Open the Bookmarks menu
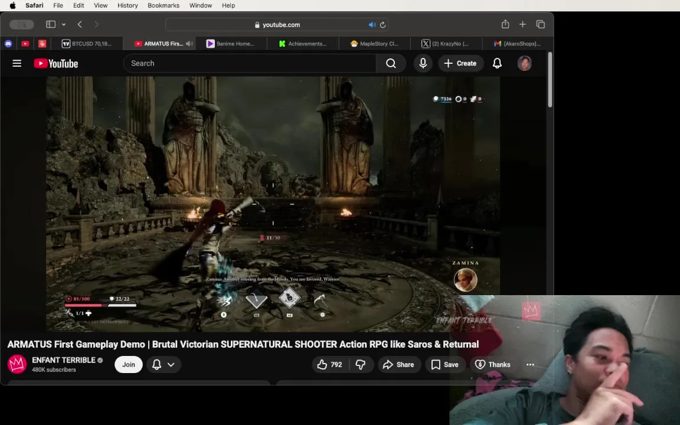The image size is (680, 425). (x=164, y=6)
